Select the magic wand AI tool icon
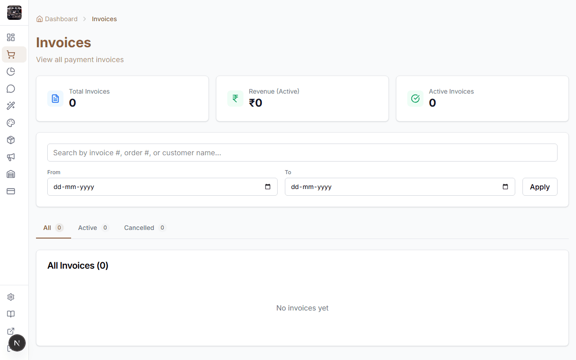576x360 pixels. tap(11, 106)
